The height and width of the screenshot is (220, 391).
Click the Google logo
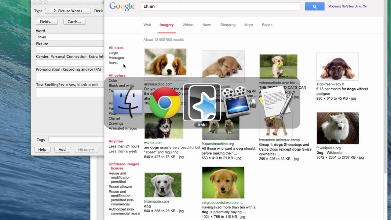click(122, 7)
